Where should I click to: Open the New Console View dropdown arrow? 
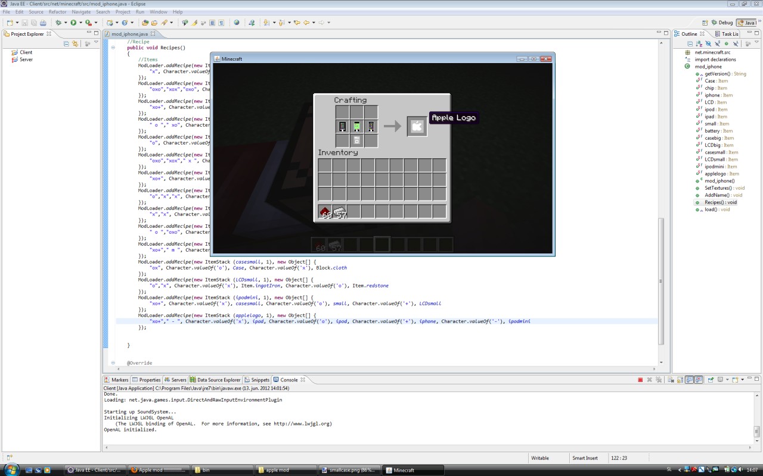point(742,380)
